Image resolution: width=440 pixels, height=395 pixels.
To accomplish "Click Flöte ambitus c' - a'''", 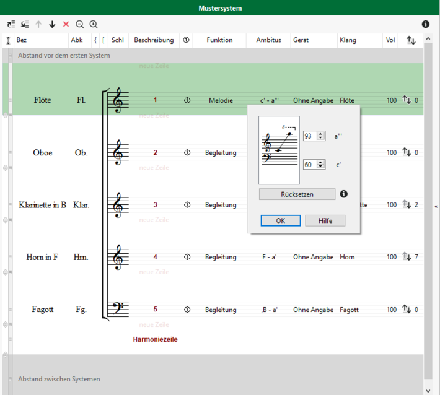I will (270, 100).
